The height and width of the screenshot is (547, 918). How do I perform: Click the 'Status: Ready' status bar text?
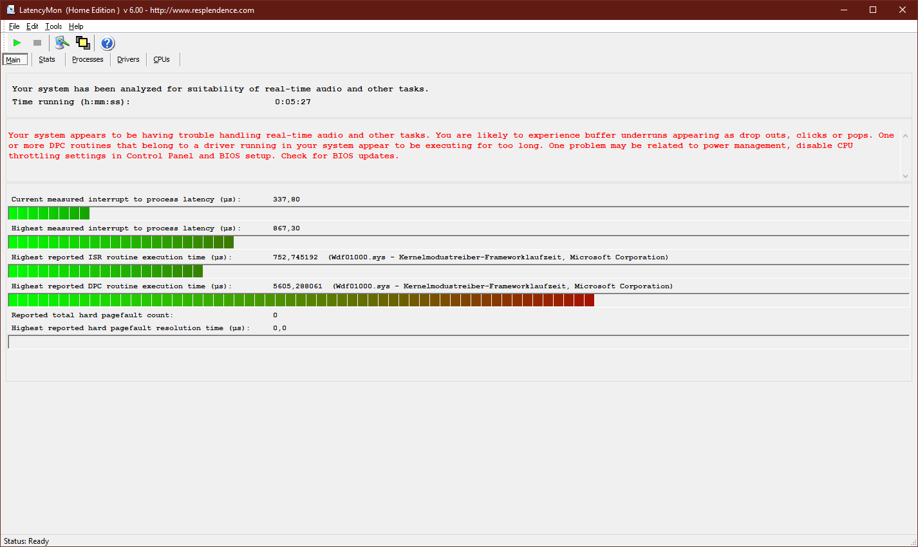tap(26, 541)
